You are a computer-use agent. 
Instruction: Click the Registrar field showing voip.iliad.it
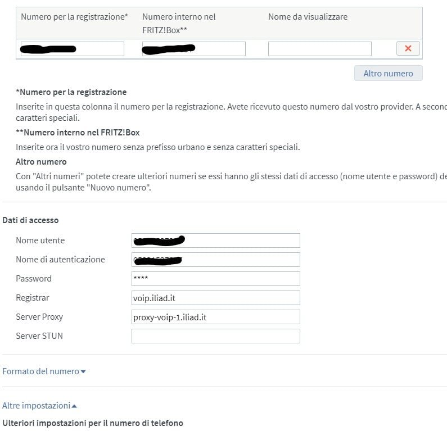pyautogui.click(x=215, y=298)
